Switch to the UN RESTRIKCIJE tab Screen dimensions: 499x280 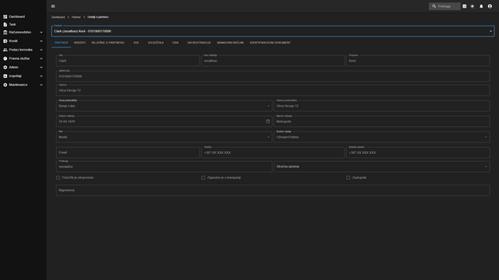click(x=199, y=43)
